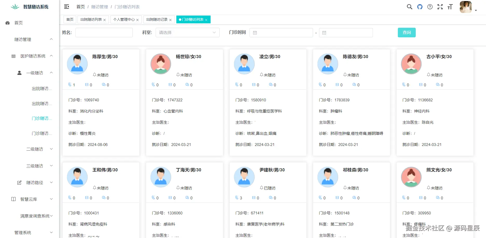The height and width of the screenshot is (238, 486).
Task: Open the 门诊时间 end date picker
Action: tap(346, 33)
